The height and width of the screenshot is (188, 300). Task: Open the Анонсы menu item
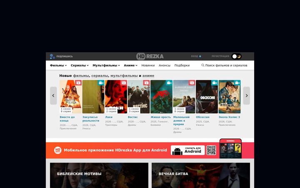tap(164, 66)
